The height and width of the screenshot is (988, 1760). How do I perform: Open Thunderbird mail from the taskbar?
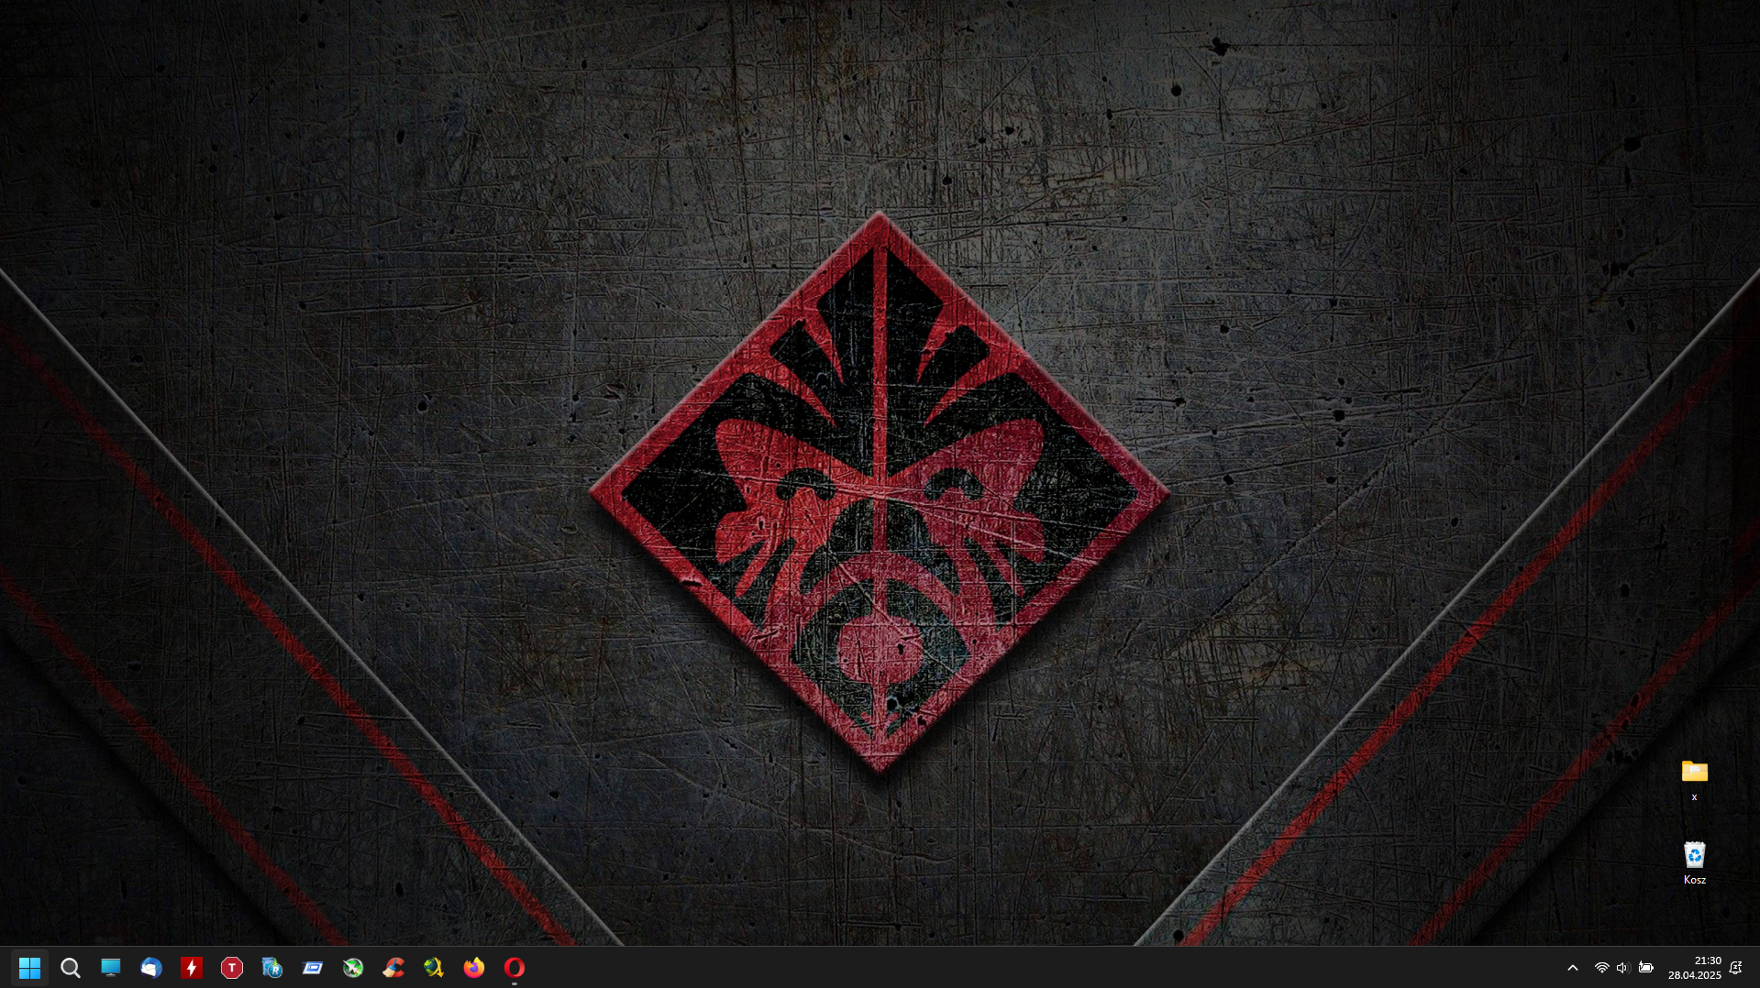tap(150, 968)
